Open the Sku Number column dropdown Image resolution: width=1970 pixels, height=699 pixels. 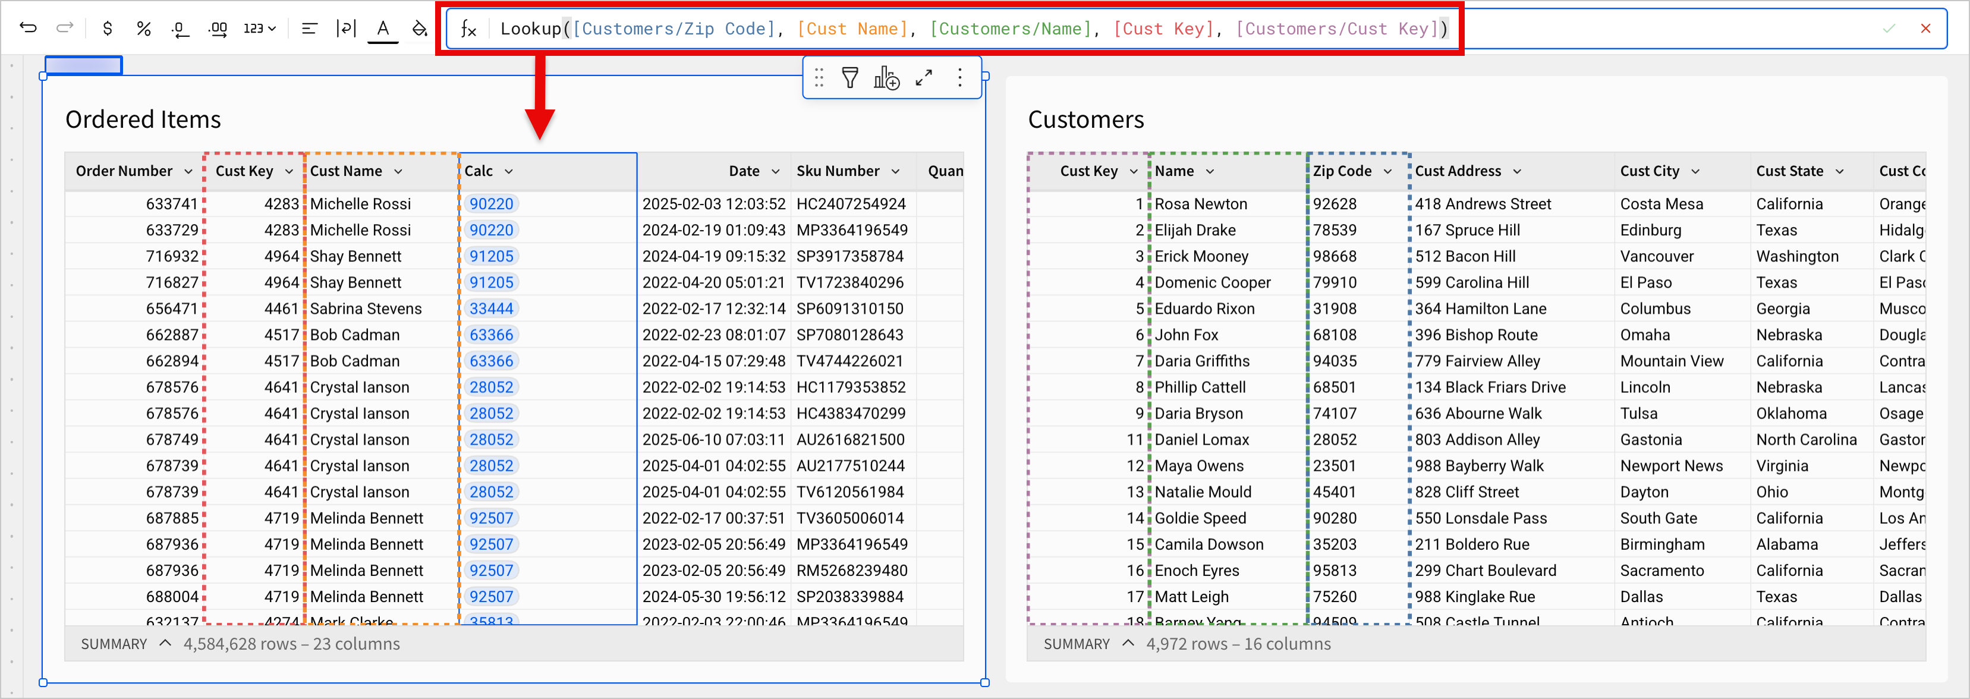(x=895, y=171)
